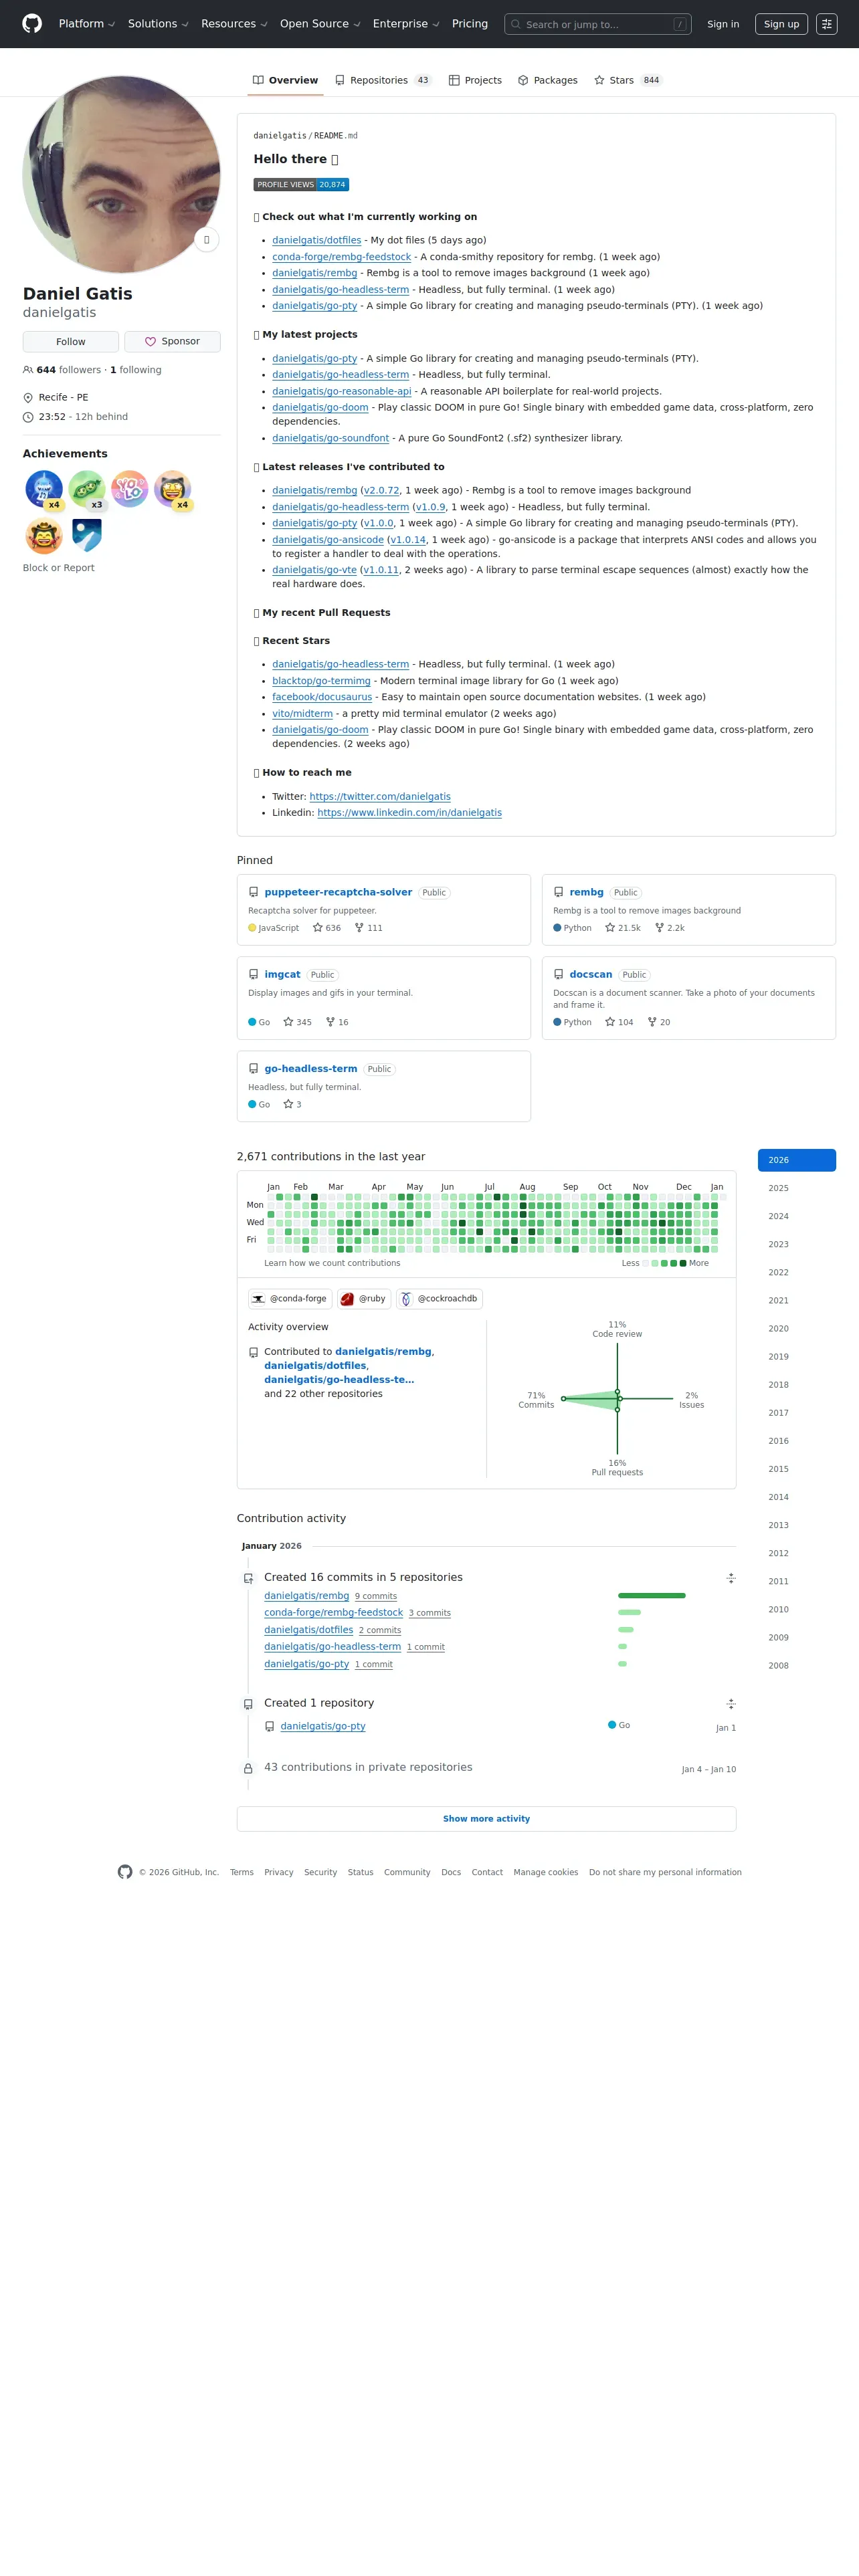
Task: Switch to the Packages tab
Action: 548,80
